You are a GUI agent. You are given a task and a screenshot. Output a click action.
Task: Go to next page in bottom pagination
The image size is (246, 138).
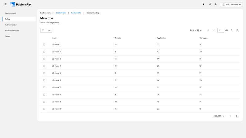coord(236,116)
